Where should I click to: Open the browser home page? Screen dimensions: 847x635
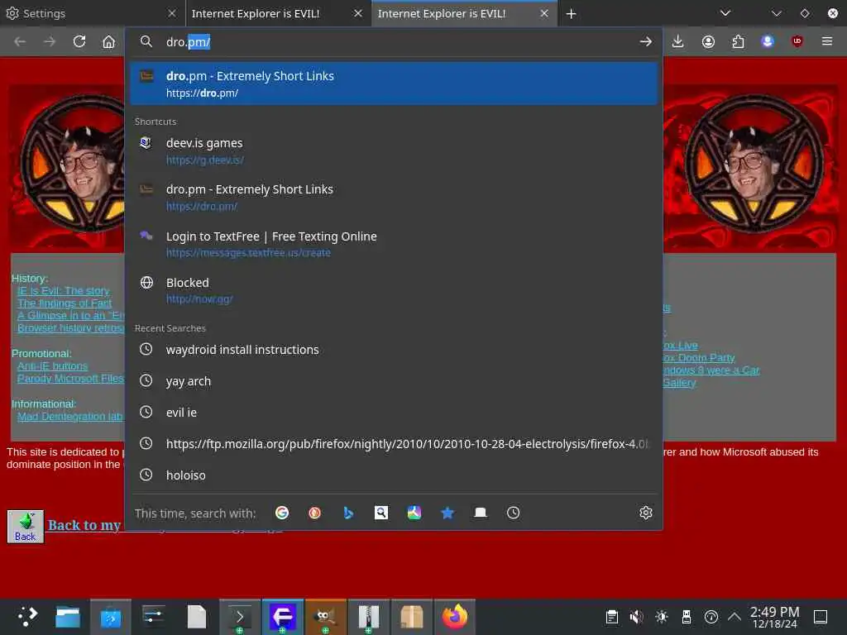tap(108, 41)
